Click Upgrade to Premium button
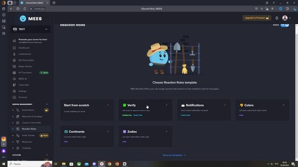 tap(257, 18)
